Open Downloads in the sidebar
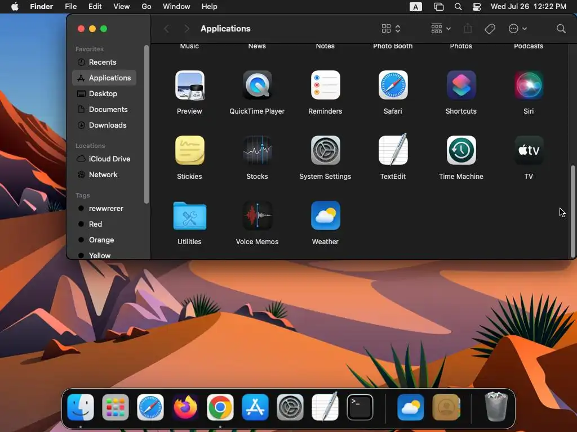The image size is (577, 432). point(104,125)
